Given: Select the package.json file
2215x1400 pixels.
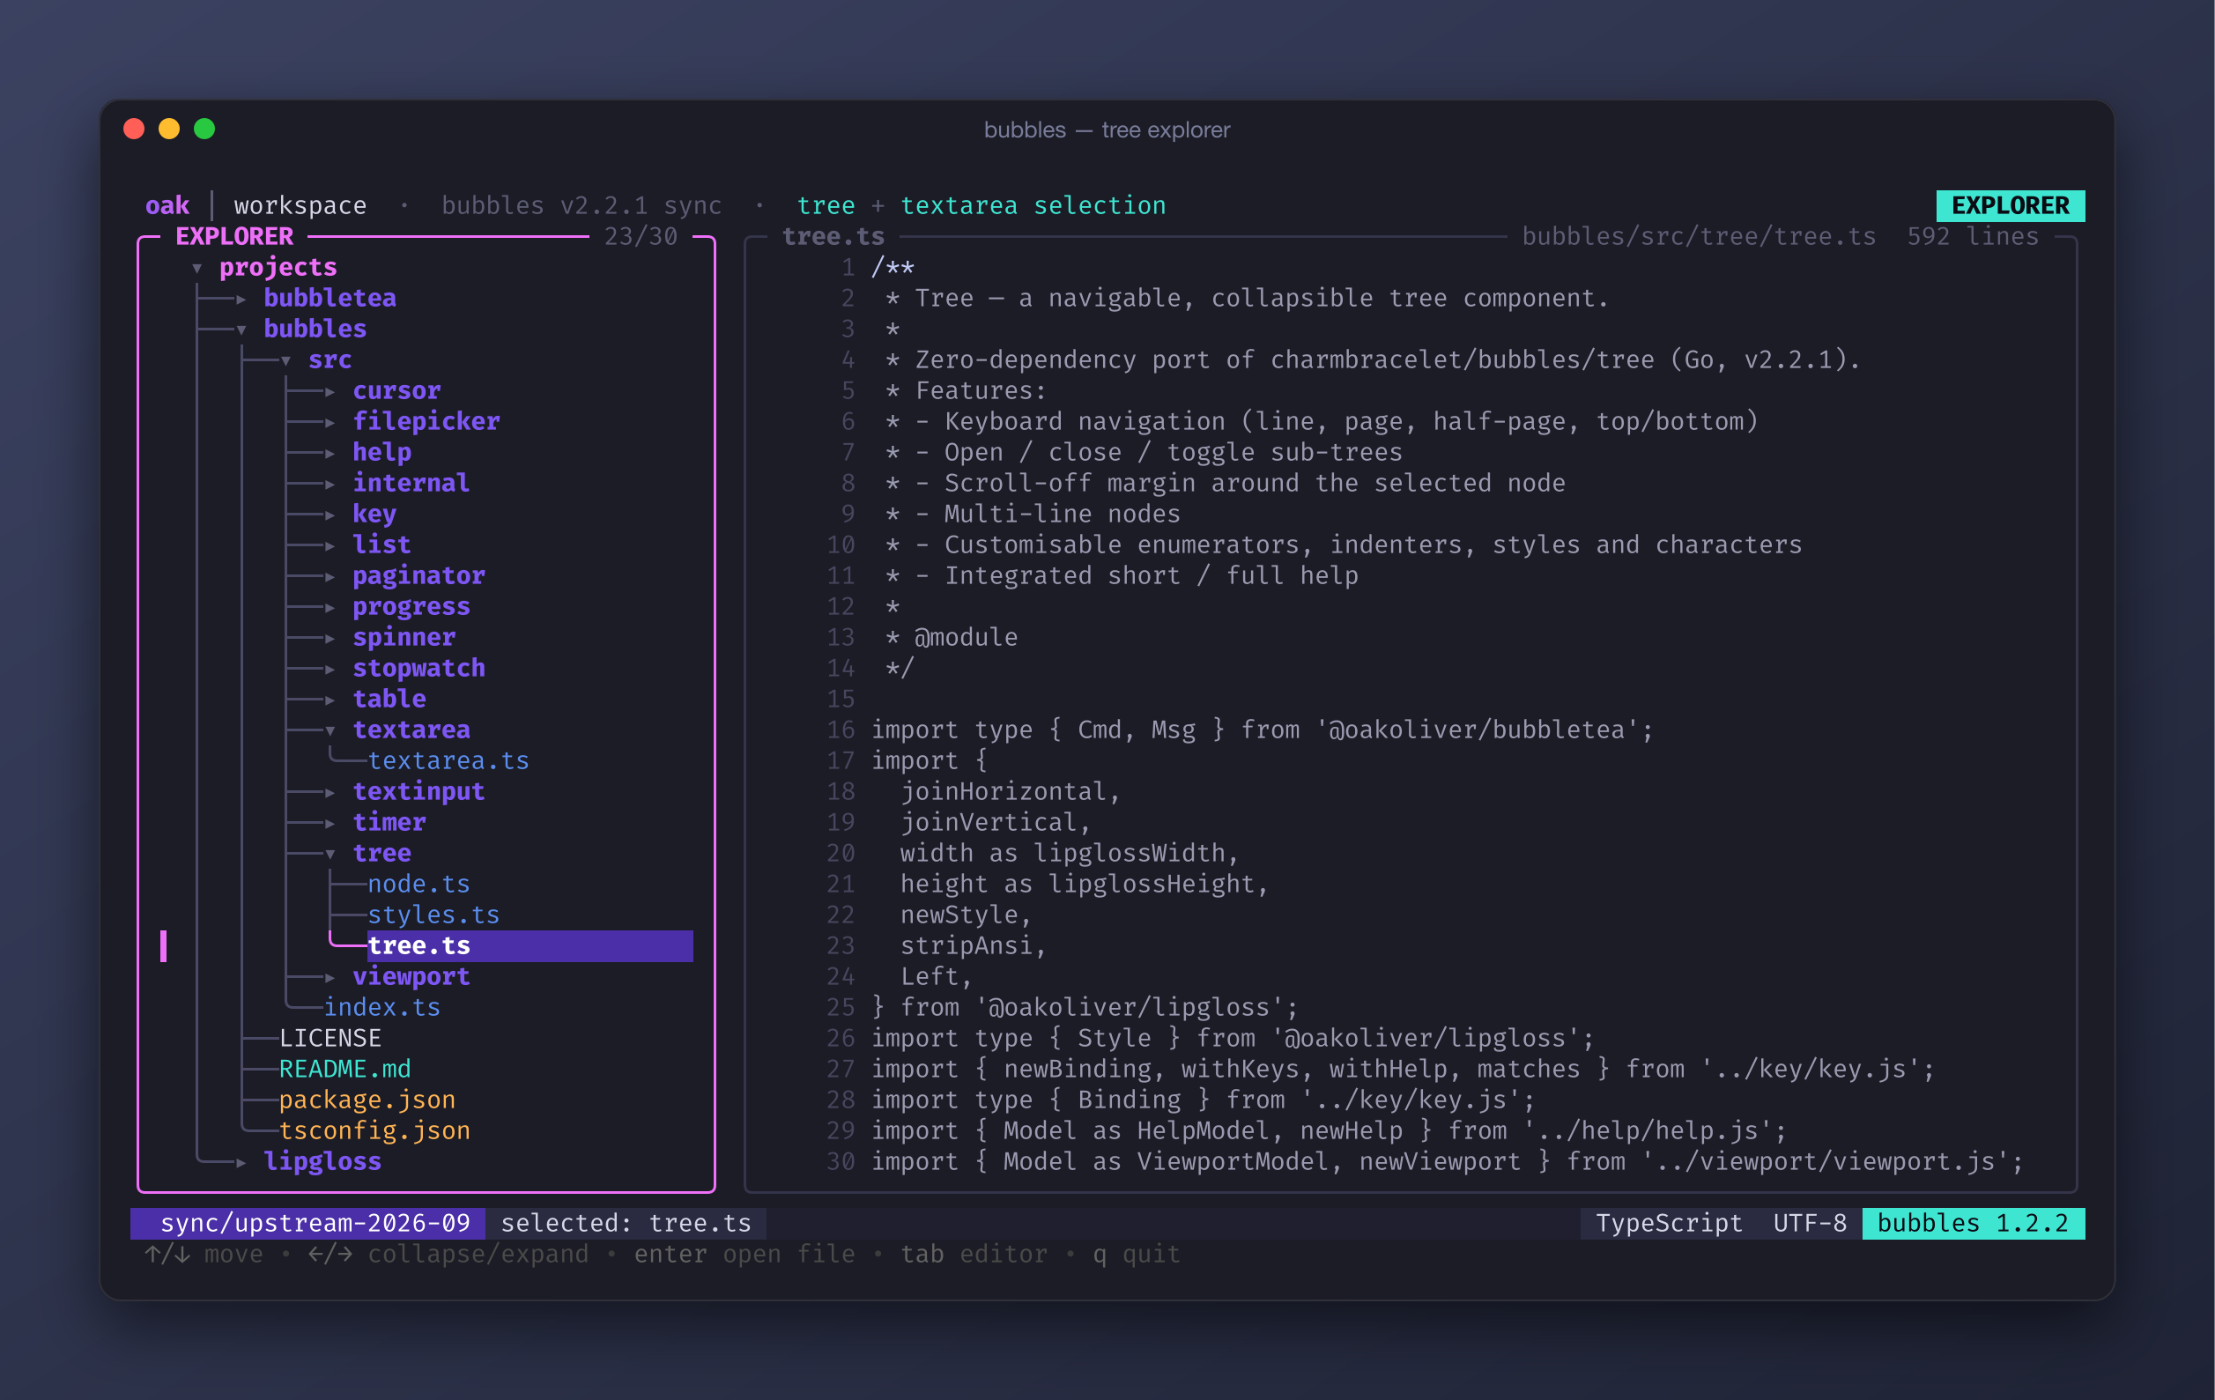Looking at the screenshot, I should click(367, 1100).
